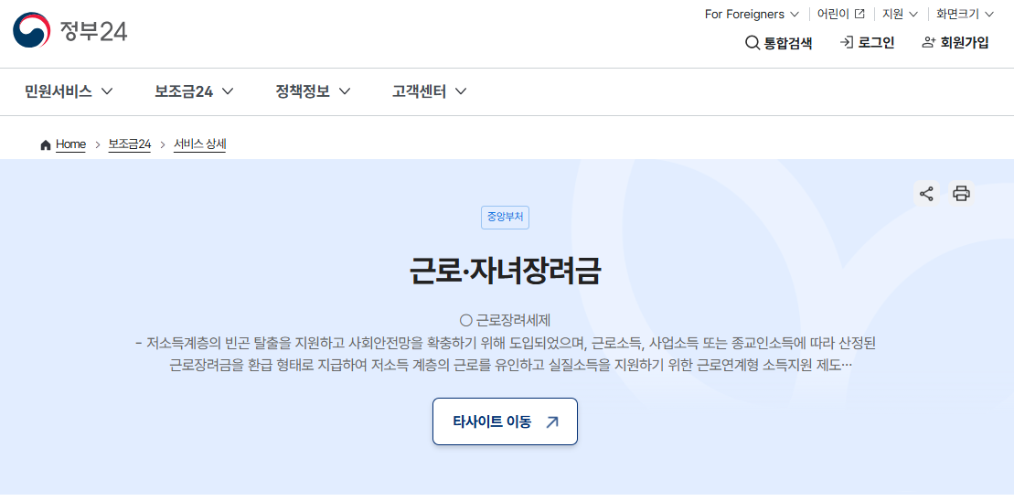
Task: Click the 근로·자녀장려금 heading
Action: point(505,272)
